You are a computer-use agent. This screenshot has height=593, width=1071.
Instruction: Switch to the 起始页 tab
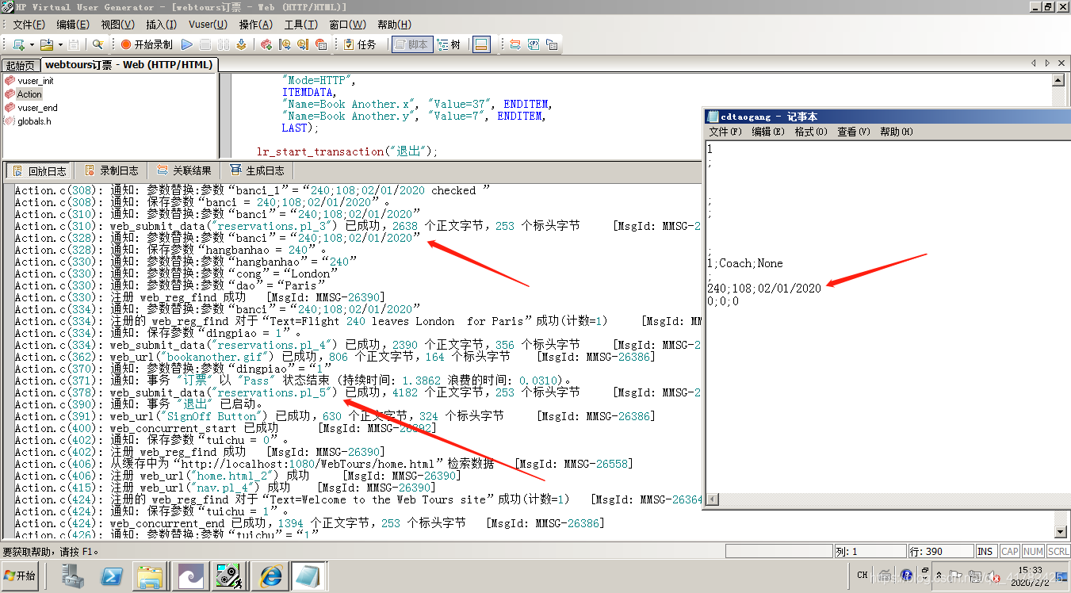coord(21,65)
